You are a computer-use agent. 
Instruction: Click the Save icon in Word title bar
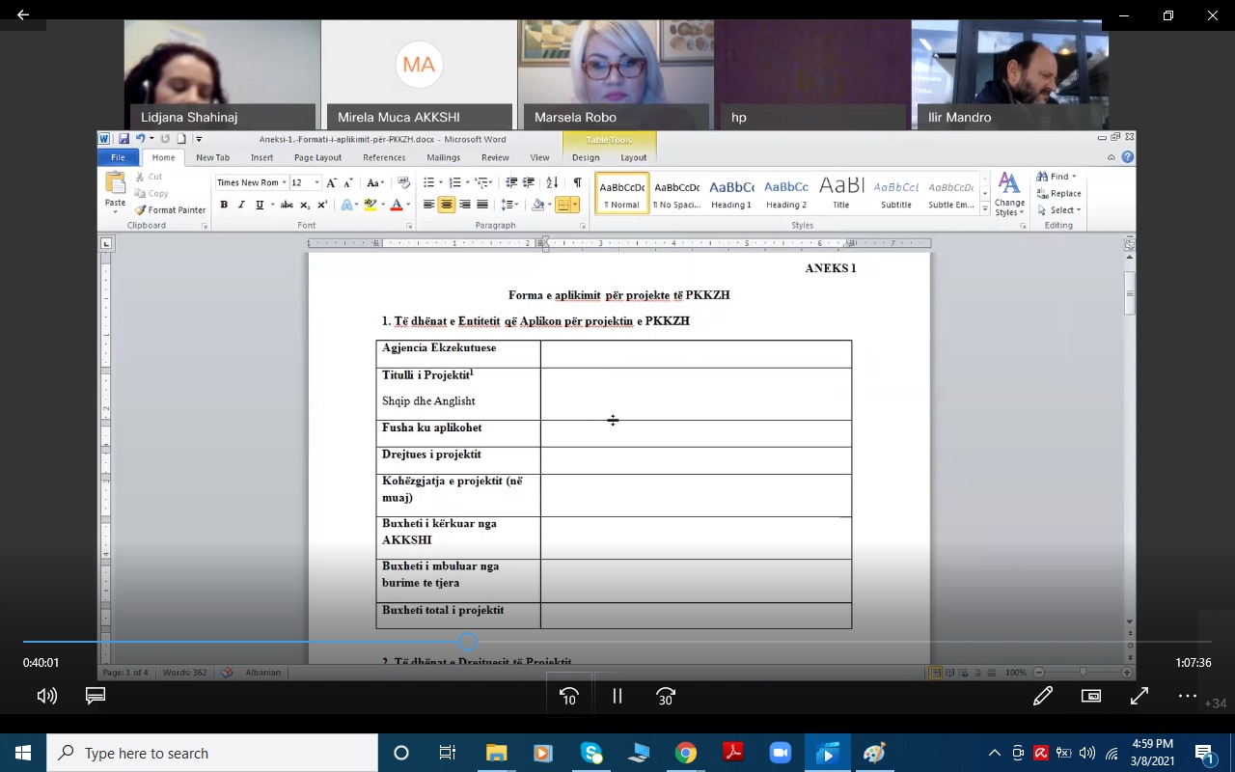click(x=123, y=139)
